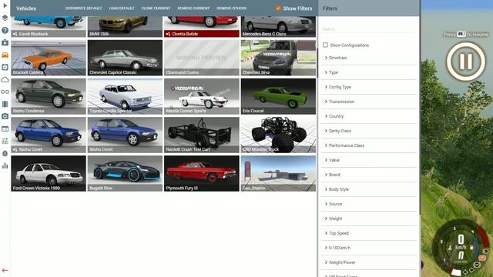
Task: Focus the Filters search field
Action: pyautogui.click(x=369, y=29)
